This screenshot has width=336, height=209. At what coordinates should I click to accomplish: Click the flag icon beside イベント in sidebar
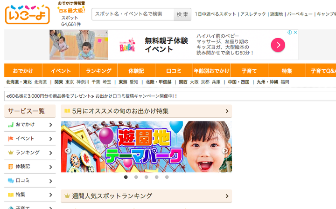11,139
